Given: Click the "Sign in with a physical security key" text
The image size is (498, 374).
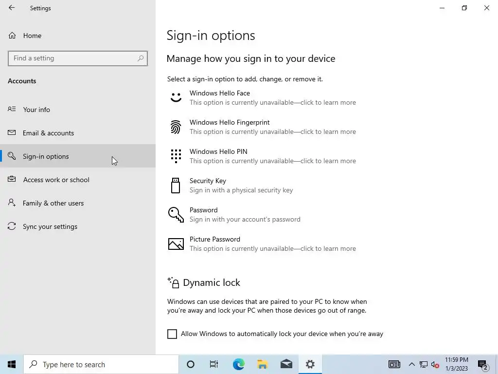Looking at the screenshot, I should [x=241, y=190].
